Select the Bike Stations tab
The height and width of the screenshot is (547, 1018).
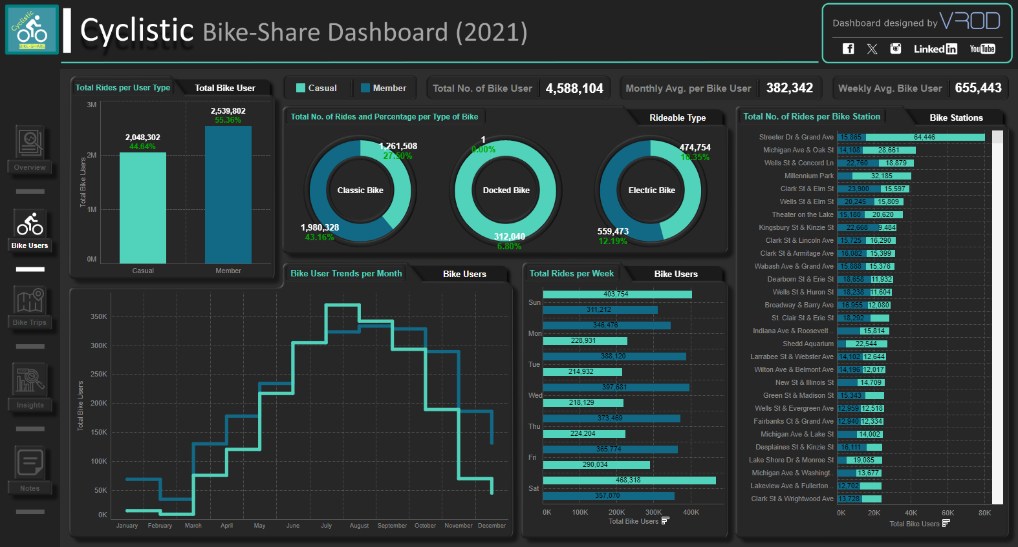click(x=956, y=118)
